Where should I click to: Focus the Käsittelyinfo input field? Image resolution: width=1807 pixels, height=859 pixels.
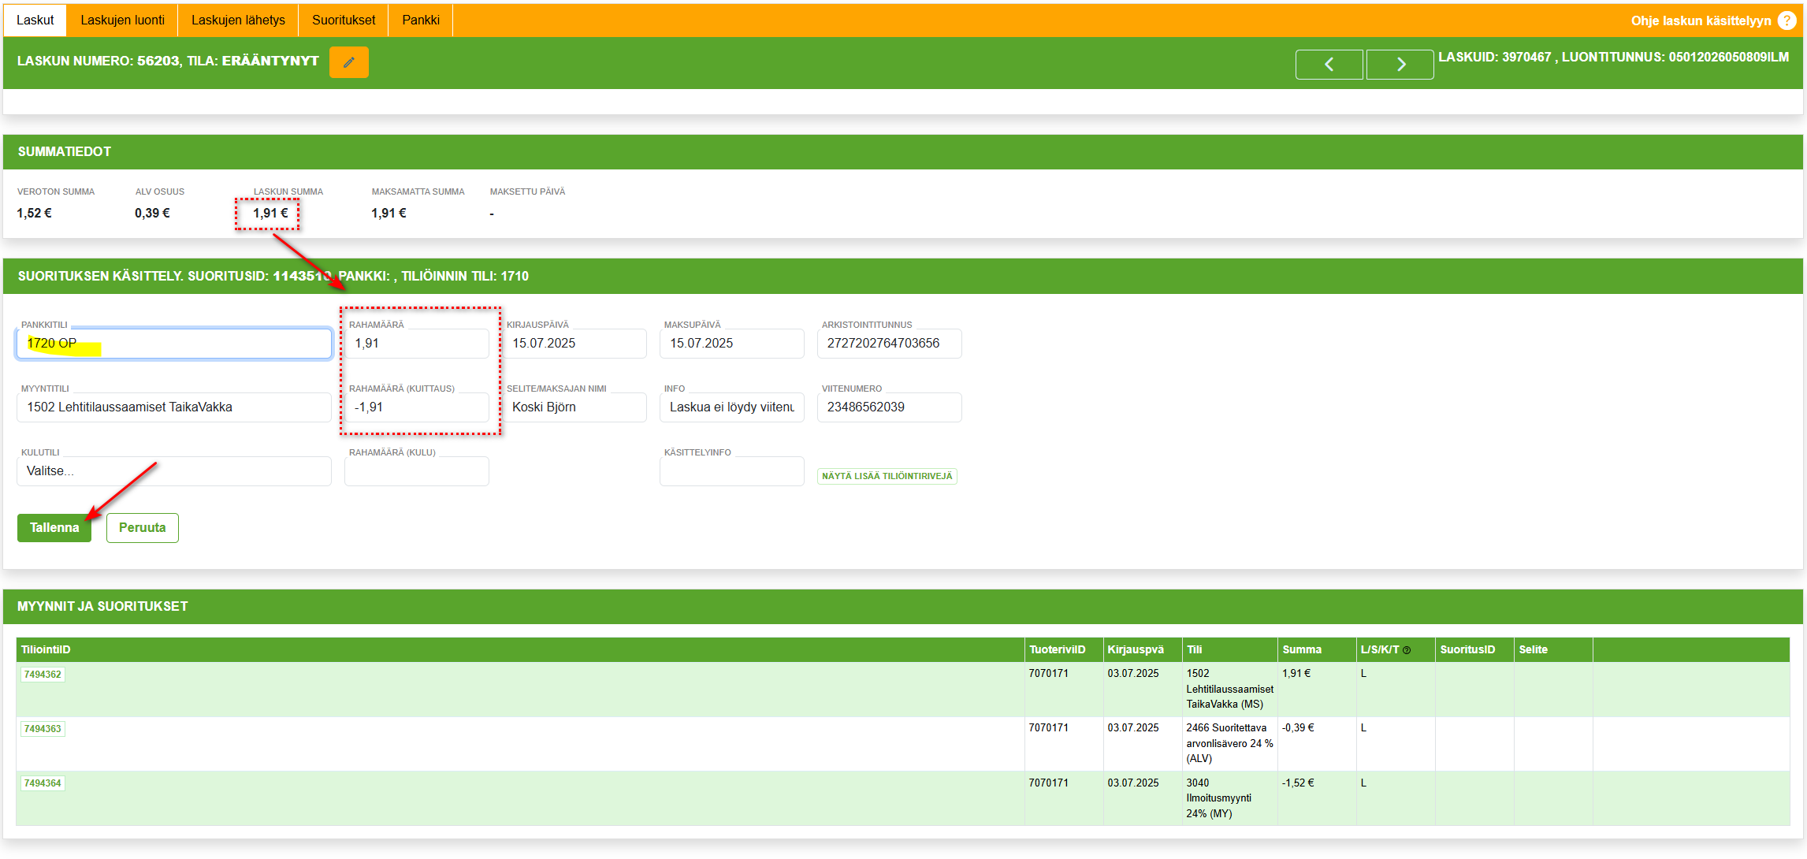(x=731, y=472)
